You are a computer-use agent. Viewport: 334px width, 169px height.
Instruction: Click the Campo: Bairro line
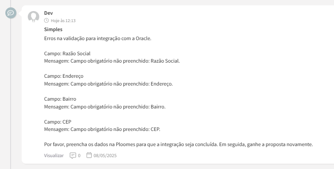pyautogui.click(x=60, y=99)
